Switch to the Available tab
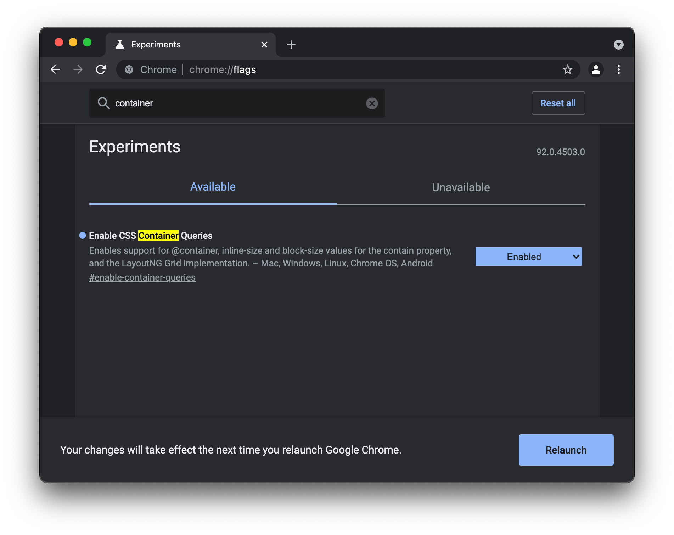 (x=213, y=187)
